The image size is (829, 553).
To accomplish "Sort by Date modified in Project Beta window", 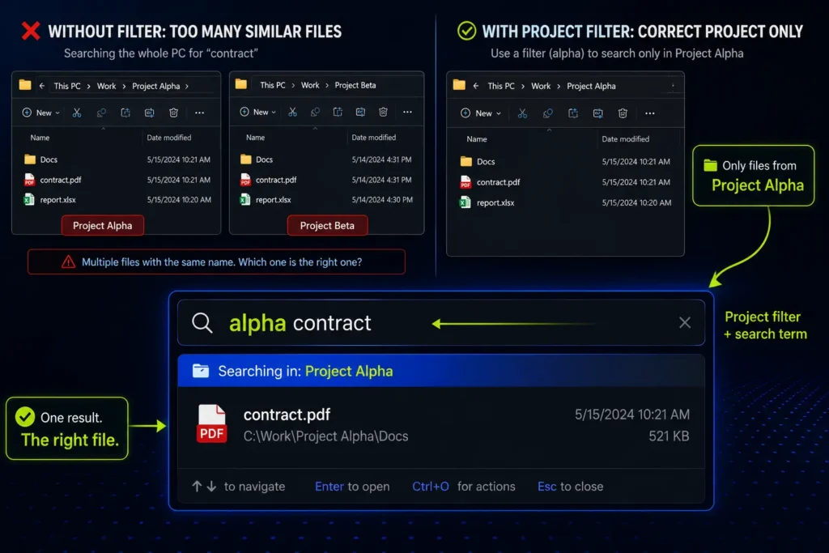I will tap(374, 138).
